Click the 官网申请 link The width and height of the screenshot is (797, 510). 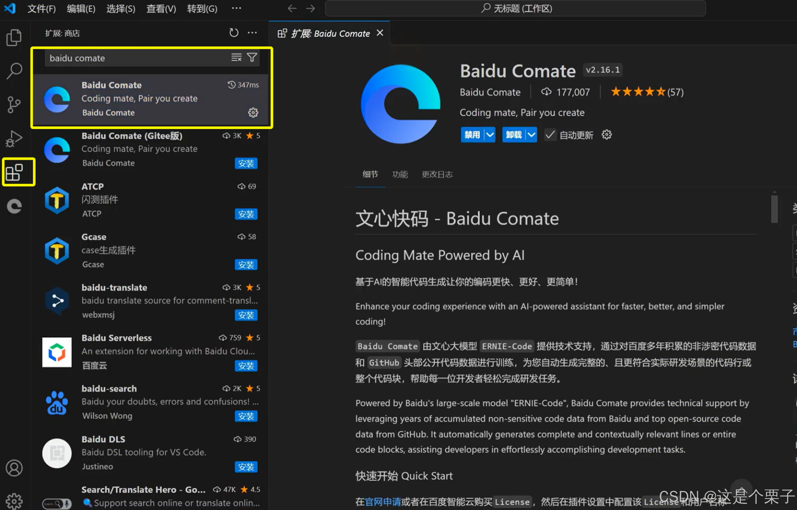tap(383, 502)
